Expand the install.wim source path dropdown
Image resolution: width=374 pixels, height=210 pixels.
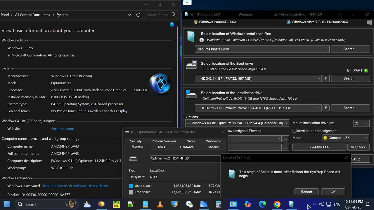point(327,49)
